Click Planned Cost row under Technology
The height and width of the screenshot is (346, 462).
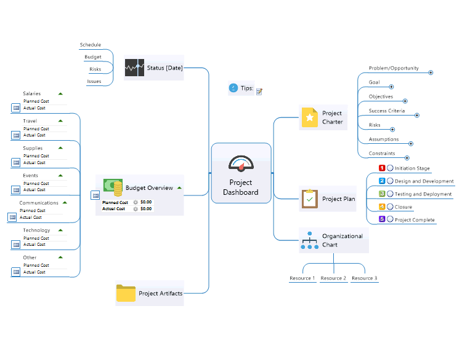coord(36,238)
